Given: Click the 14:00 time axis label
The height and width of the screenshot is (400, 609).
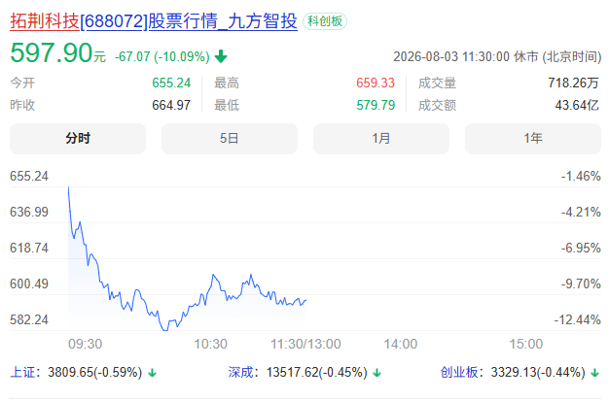Looking at the screenshot, I should (401, 344).
